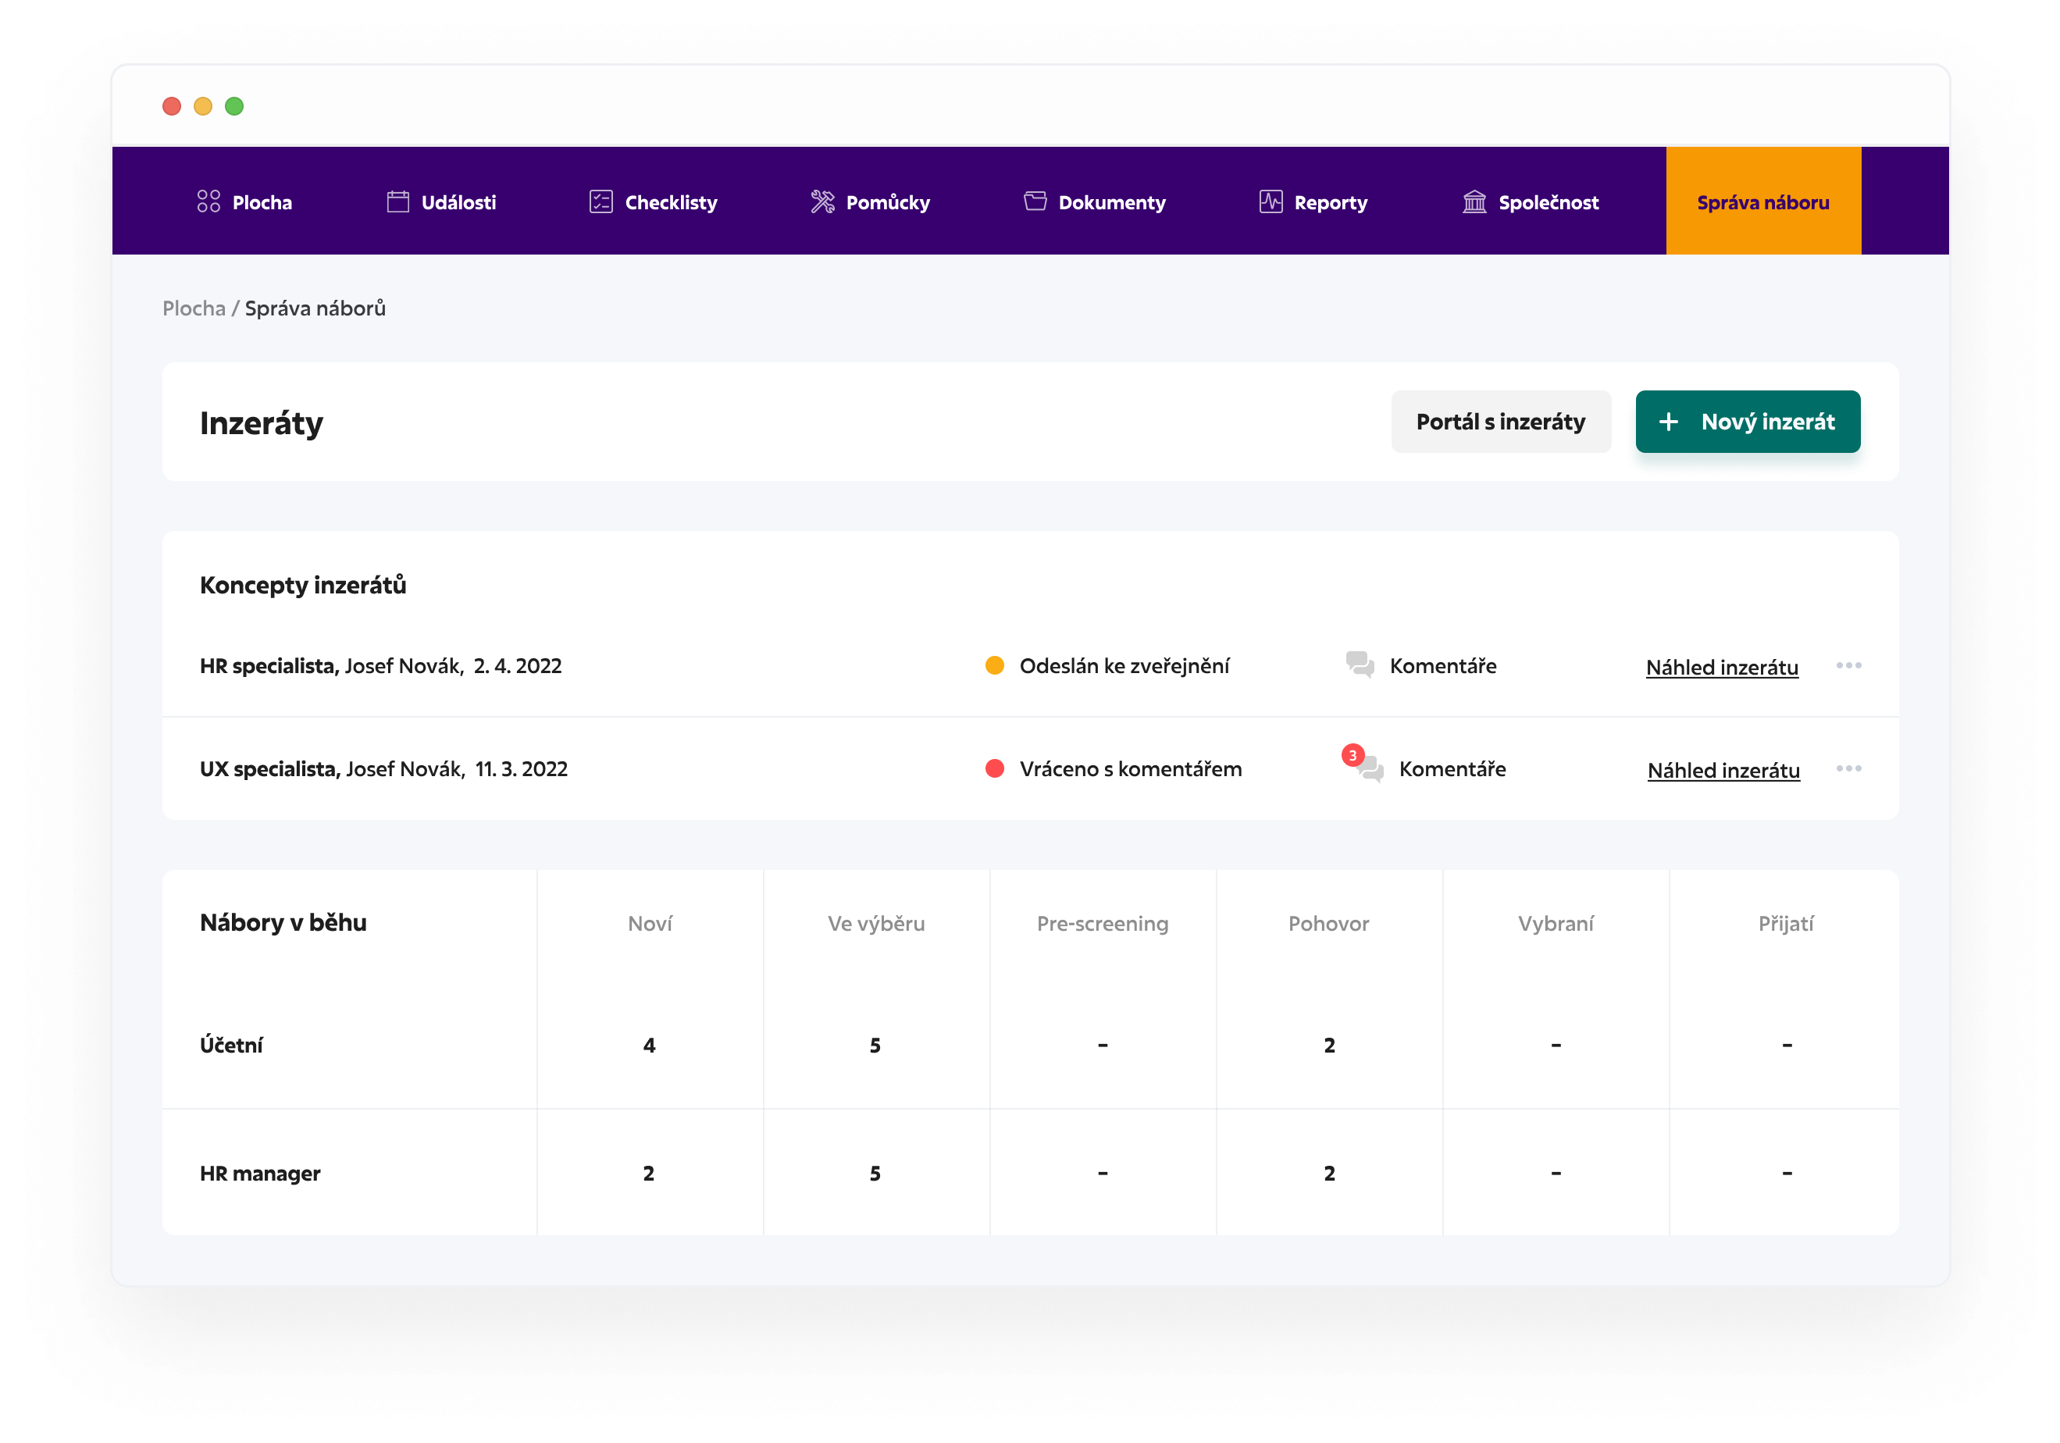Click the Pohovor column header
The width and height of the screenshot is (2060, 1443).
[x=1329, y=924]
